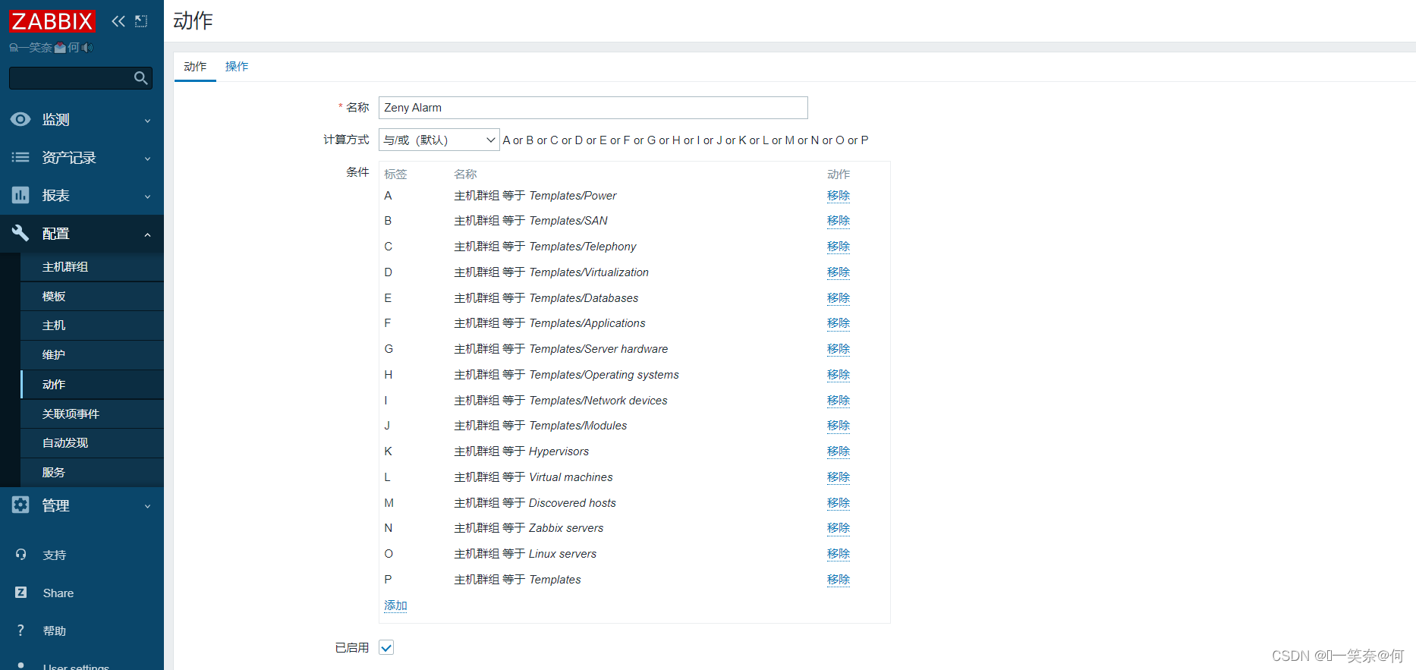1416x670 pixels.
Task: Open 自动发现 in sidebar
Action: click(92, 442)
